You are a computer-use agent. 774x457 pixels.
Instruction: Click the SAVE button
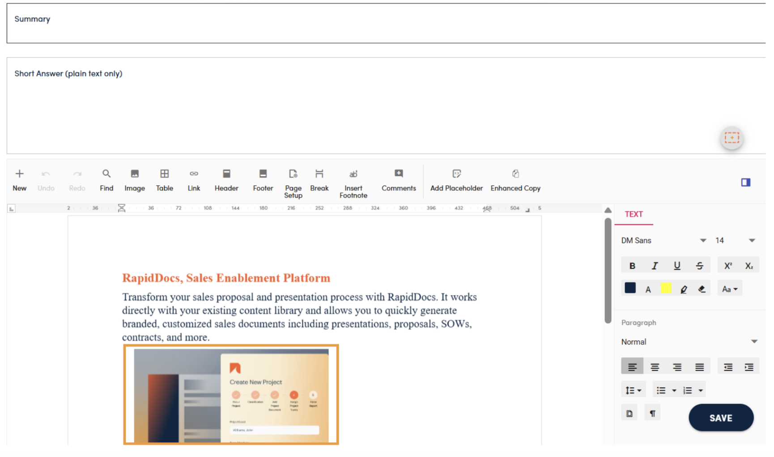[x=721, y=418]
